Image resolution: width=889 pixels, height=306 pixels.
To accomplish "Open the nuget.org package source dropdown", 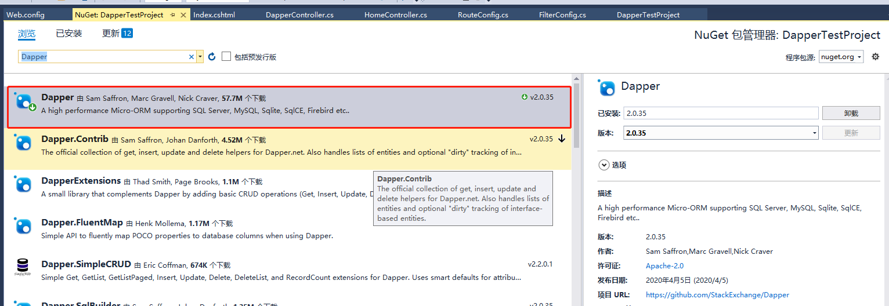I will pyautogui.click(x=841, y=57).
